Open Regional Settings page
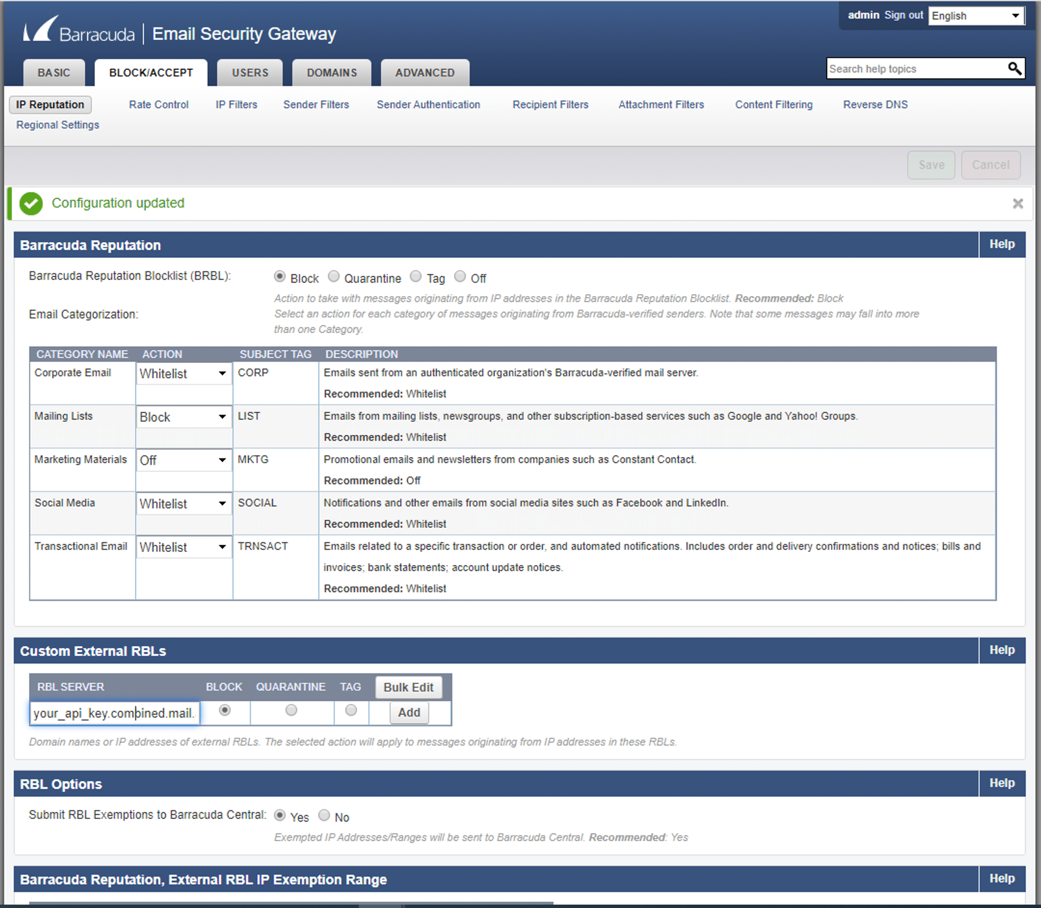This screenshot has height=908, width=1041. pos(57,125)
